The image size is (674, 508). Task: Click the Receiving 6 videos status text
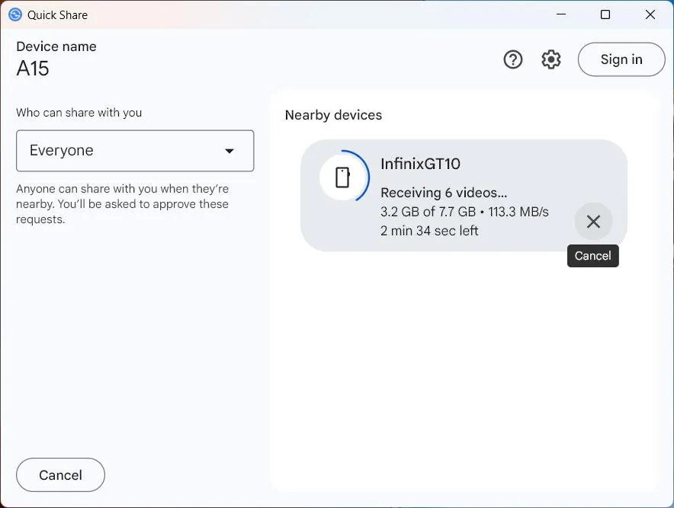(444, 193)
